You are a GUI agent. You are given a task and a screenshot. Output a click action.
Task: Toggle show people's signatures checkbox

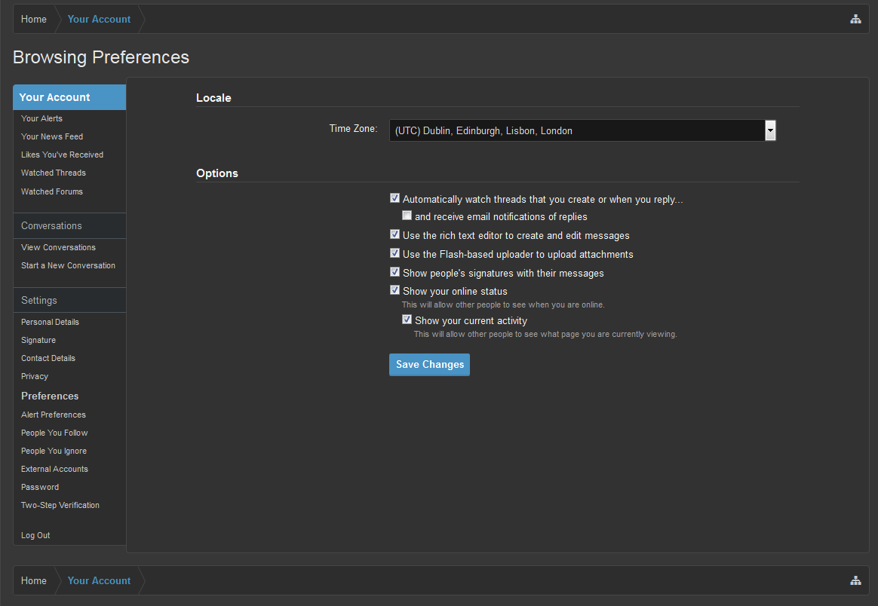[x=394, y=272]
